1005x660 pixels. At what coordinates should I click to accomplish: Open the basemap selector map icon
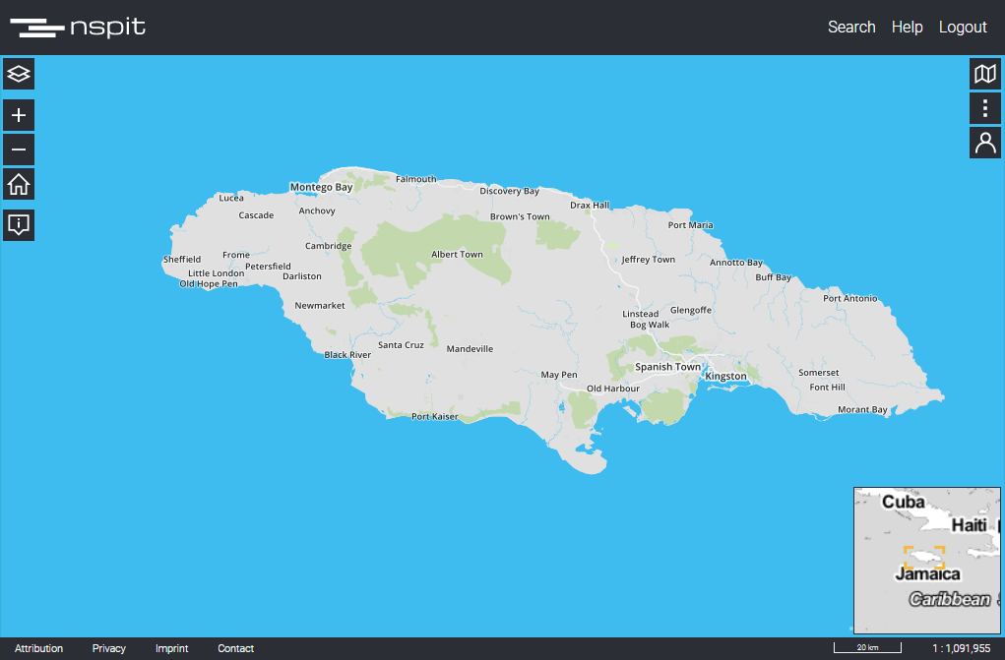[x=984, y=74]
